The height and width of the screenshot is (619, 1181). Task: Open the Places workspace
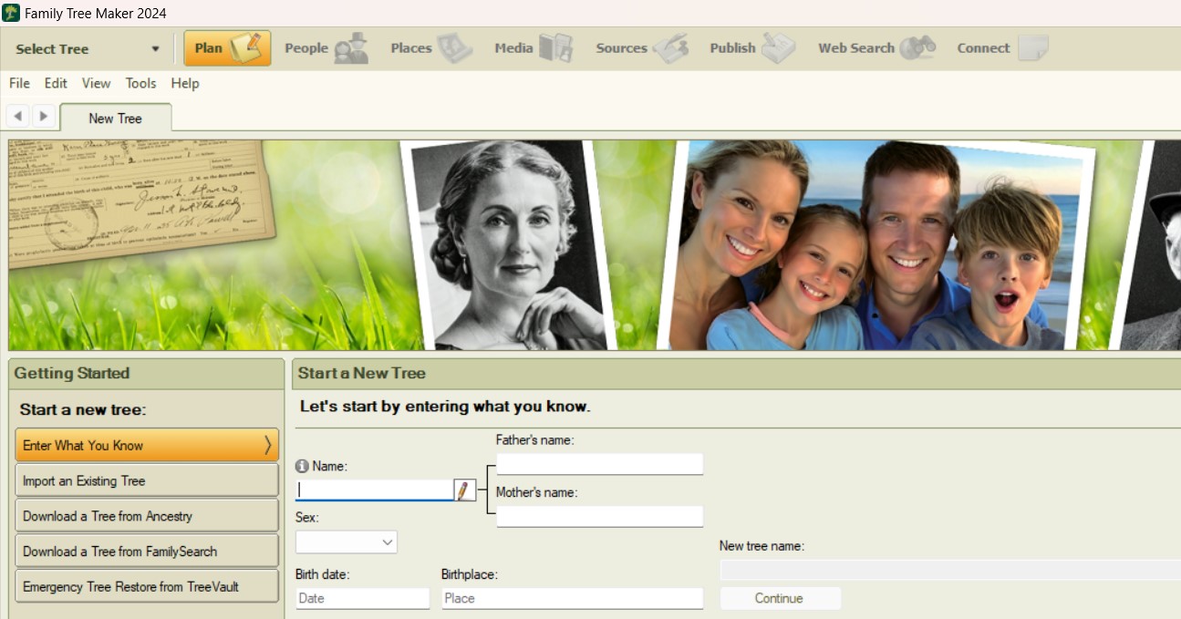430,48
